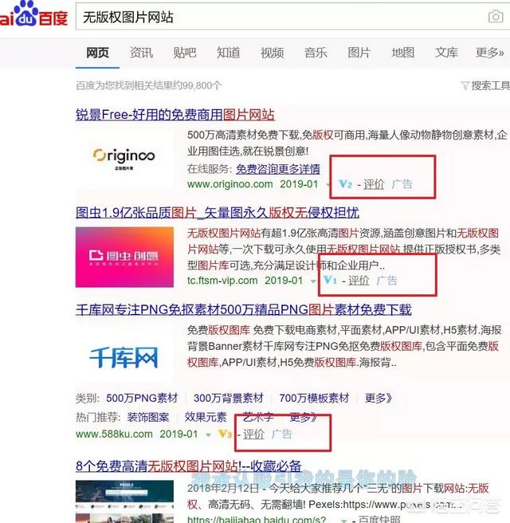
Task: Expand dropdown arrow next to www.originoo.com
Action: pos(328,185)
